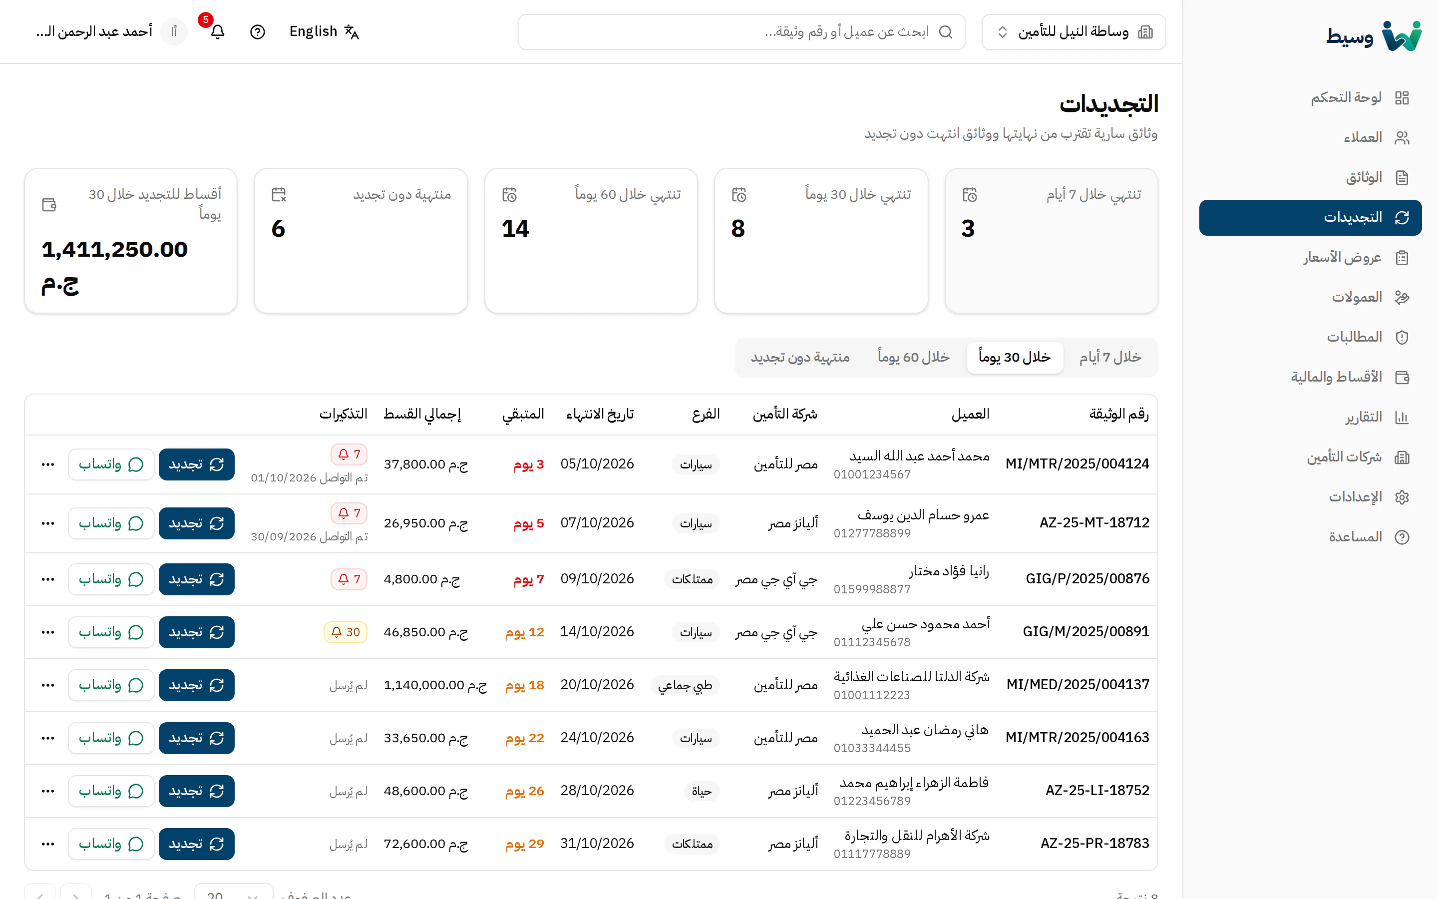Click the الأقساط والمالية wallet icon in sidebar
Viewport: 1438px width, 899px height.
(1402, 377)
